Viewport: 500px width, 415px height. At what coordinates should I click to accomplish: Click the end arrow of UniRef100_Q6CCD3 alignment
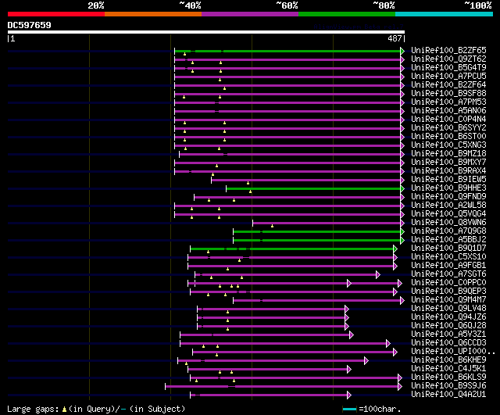(387, 344)
